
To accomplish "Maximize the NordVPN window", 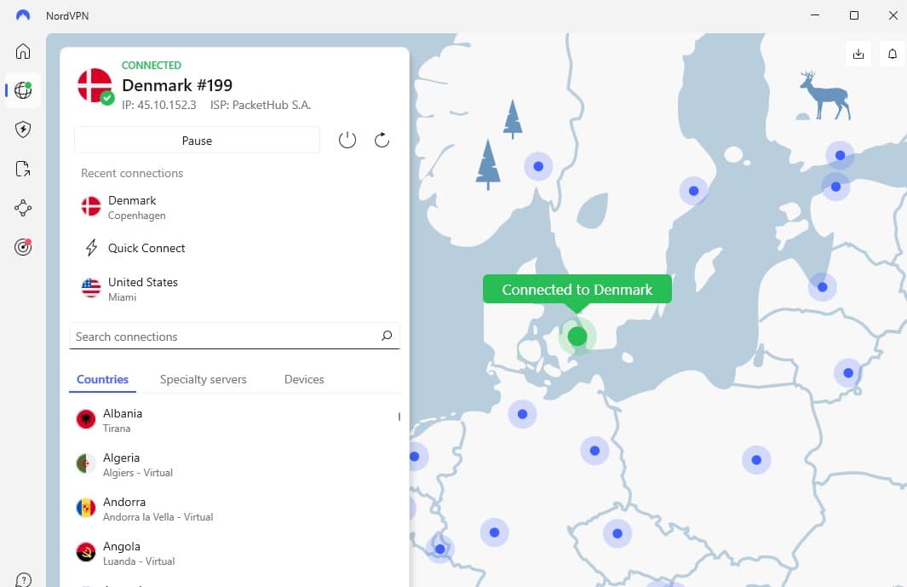I will pyautogui.click(x=854, y=15).
